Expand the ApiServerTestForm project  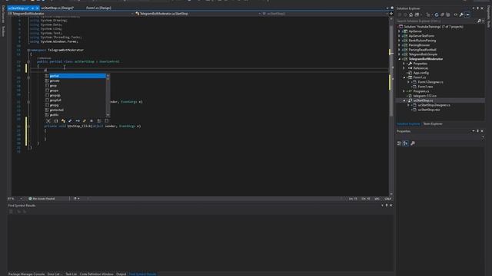coord(400,36)
